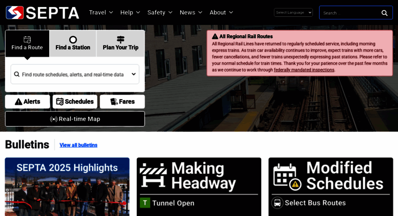Expand the Safety menu
398x216 pixels.
click(160, 12)
